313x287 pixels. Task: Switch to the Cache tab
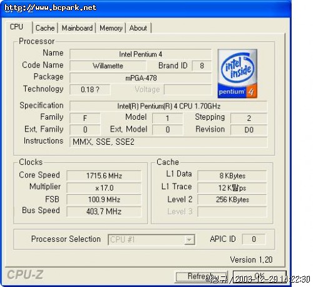coord(45,28)
